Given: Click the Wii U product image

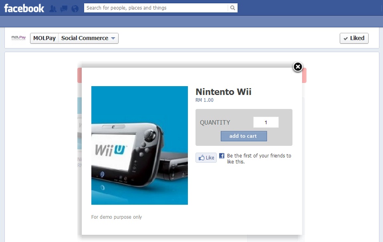Looking at the screenshot, I should pos(139,145).
